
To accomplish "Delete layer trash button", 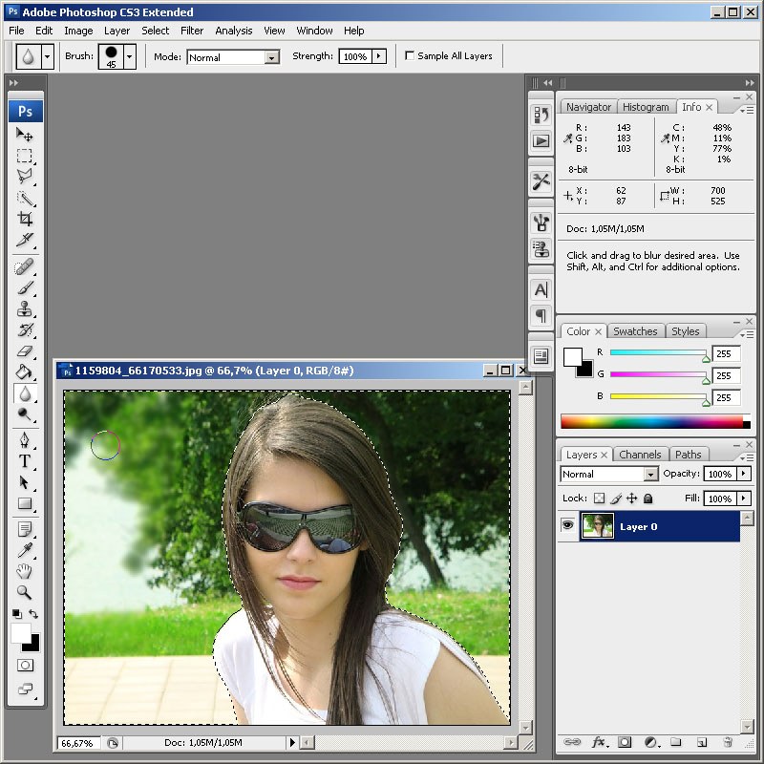I will click(728, 742).
